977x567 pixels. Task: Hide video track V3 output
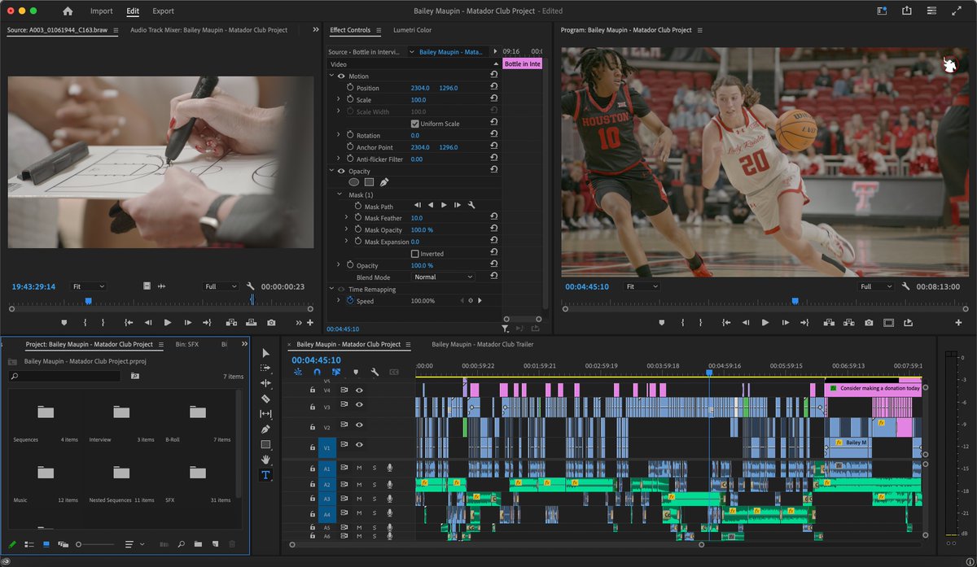359,406
